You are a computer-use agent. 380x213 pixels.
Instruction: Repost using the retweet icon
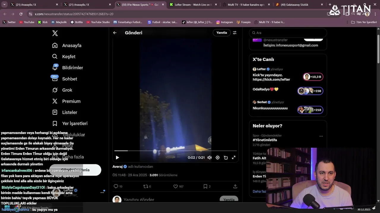(147, 186)
